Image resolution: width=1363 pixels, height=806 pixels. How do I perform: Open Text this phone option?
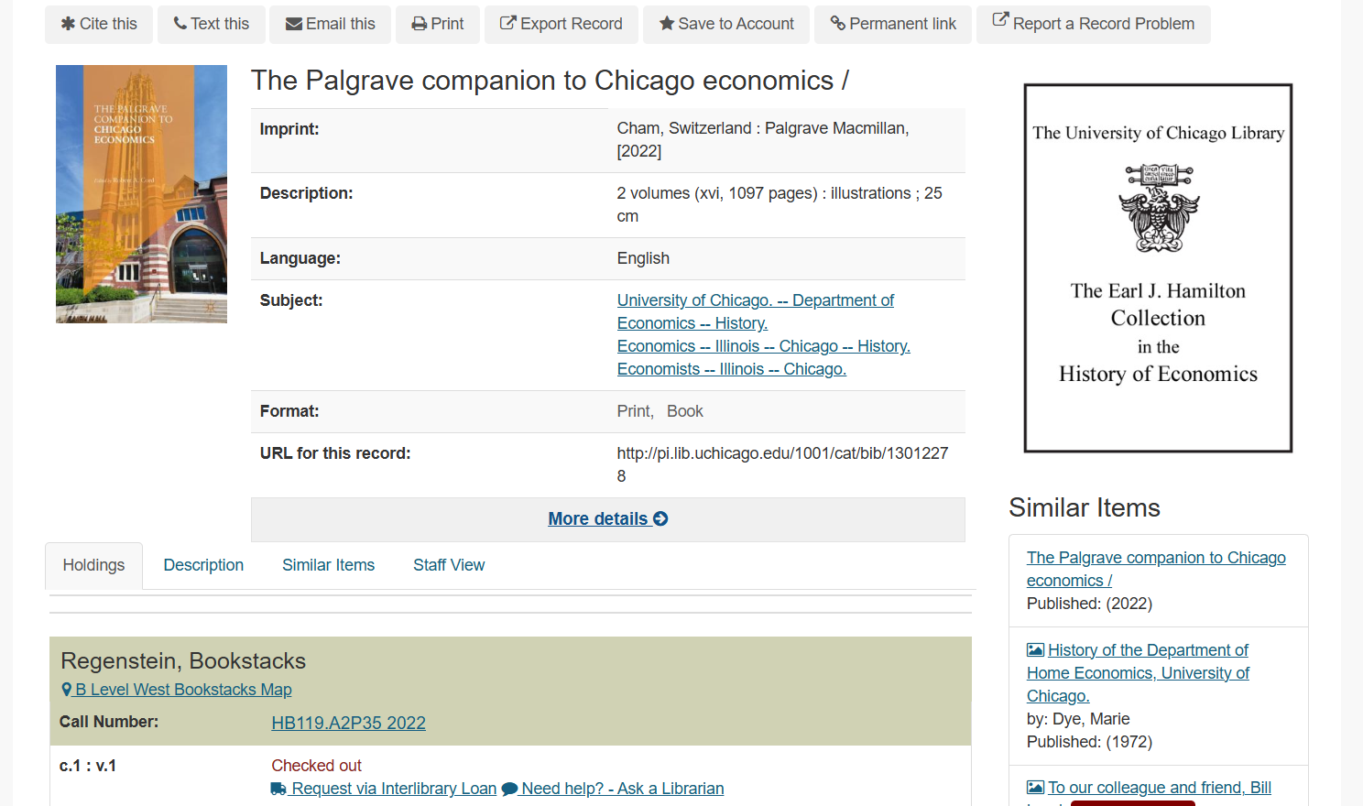pyautogui.click(x=211, y=24)
